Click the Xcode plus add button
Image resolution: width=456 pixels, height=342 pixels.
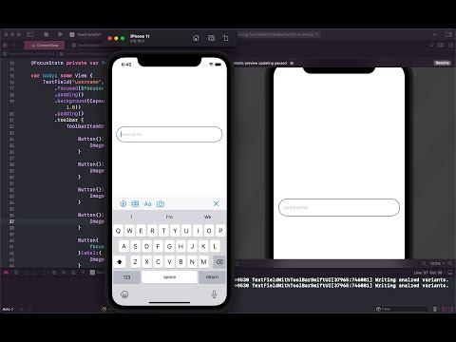point(435,34)
